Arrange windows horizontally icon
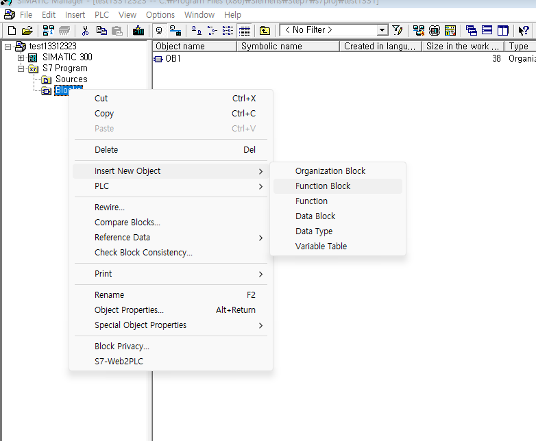Viewport: 536px width, 441px height. 487,30
